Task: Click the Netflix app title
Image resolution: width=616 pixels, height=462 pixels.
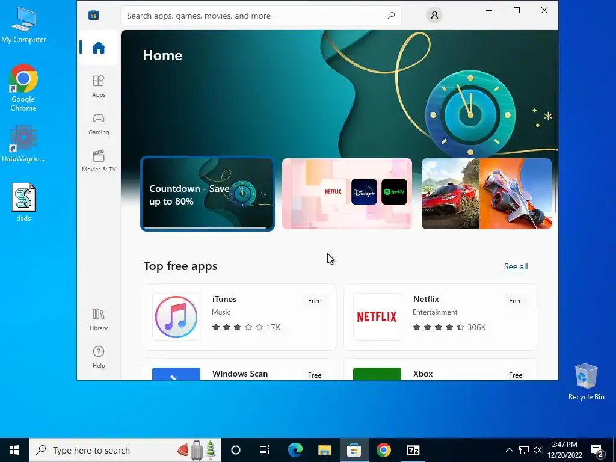Action: 426,299
